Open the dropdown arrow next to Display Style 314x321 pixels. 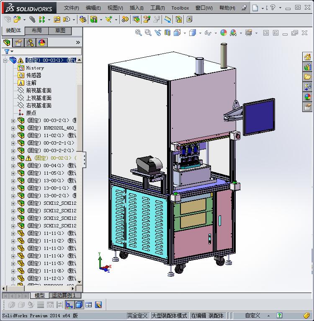click(x=200, y=33)
